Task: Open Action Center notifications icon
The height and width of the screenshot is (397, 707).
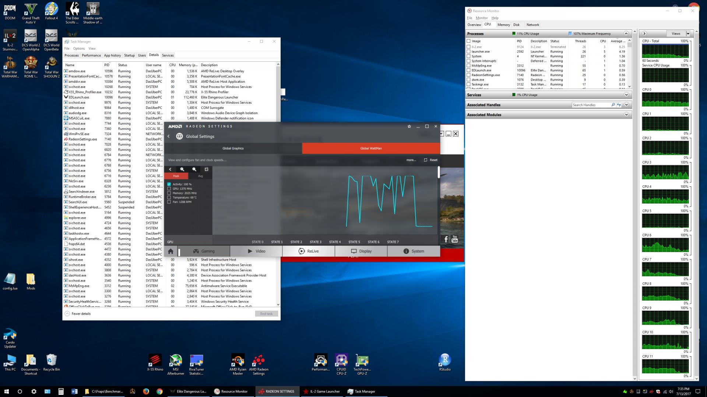Action: coord(697,391)
